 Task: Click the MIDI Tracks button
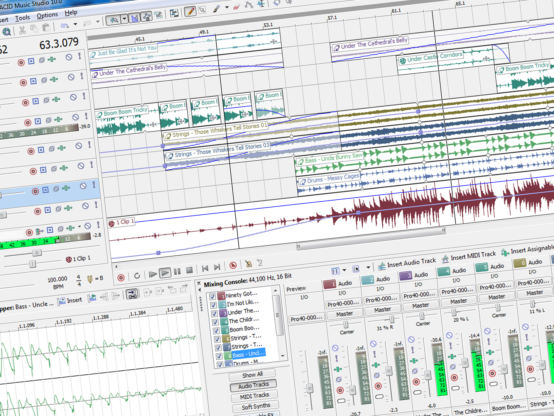tap(254, 396)
